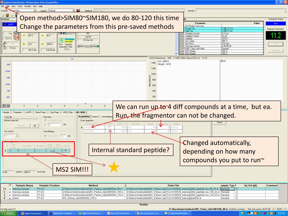Image resolution: width=288 pixels, height=216 pixels.
Task: Toggle the Stored checkbox in Time segments
Action: pos(66,151)
